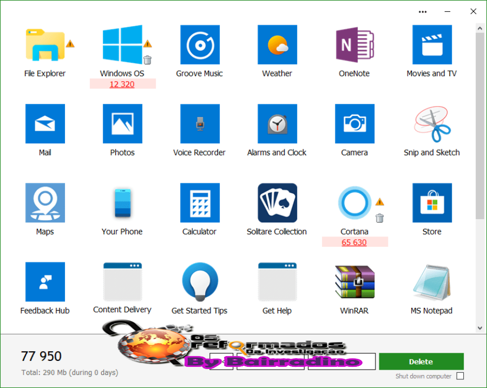The image size is (487, 388).
Task: Select the OneNote icon
Action: [354, 45]
